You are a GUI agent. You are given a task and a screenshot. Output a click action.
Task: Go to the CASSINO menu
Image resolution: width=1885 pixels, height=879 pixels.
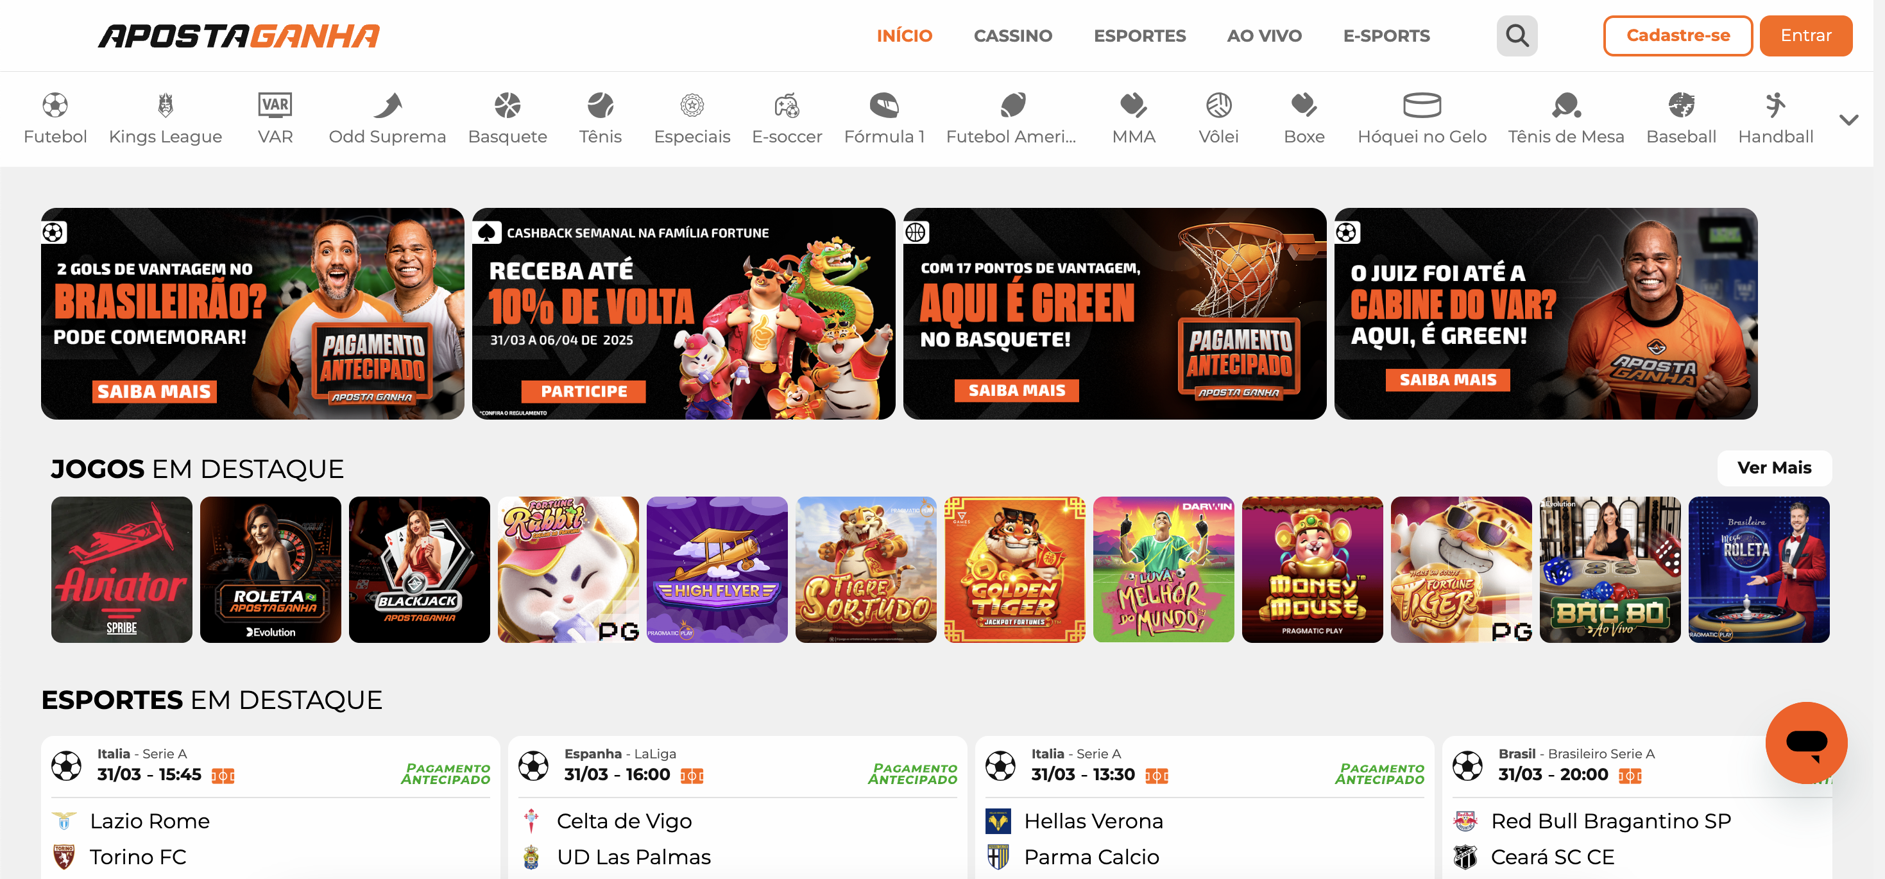pyautogui.click(x=1012, y=35)
